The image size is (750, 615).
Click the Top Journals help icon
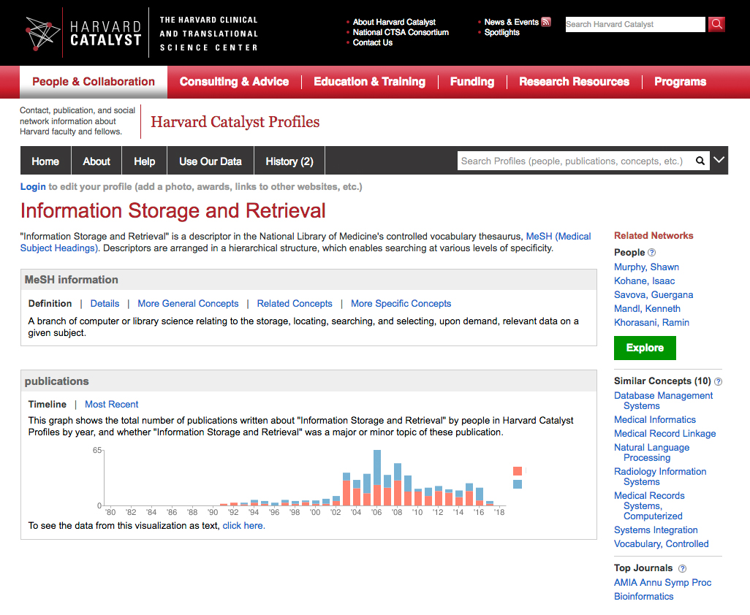[682, 568]
